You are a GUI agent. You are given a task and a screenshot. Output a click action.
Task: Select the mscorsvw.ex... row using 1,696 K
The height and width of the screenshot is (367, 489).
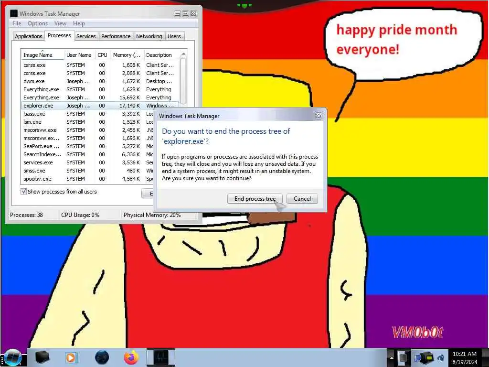87,138
